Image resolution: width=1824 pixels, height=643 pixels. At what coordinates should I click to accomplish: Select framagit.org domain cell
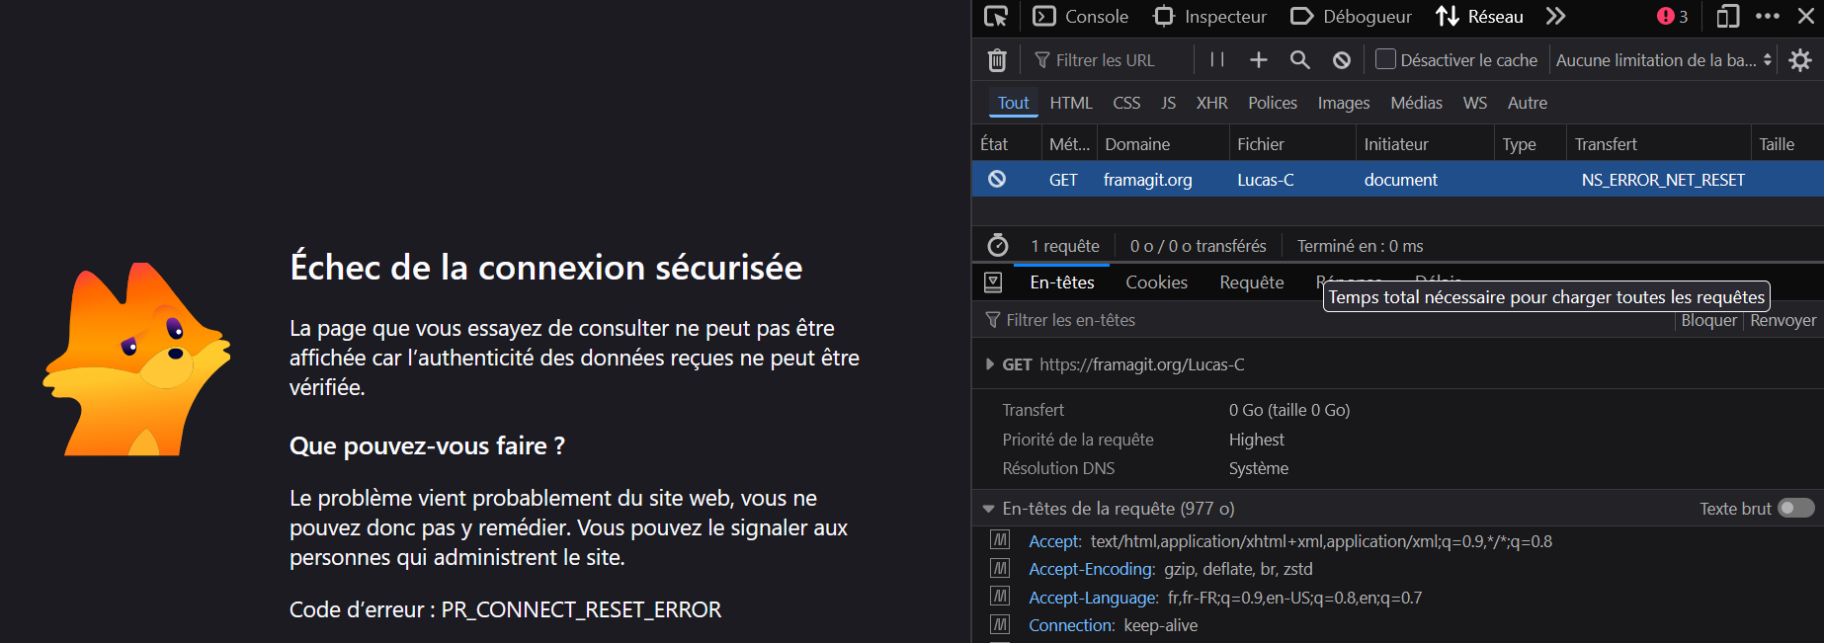pos(1147,180)
